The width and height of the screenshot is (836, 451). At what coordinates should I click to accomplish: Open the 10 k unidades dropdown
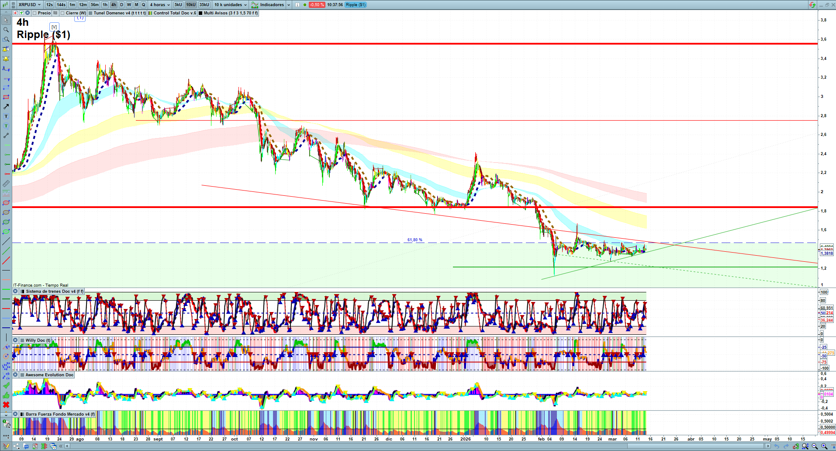(x=230, y=5)
